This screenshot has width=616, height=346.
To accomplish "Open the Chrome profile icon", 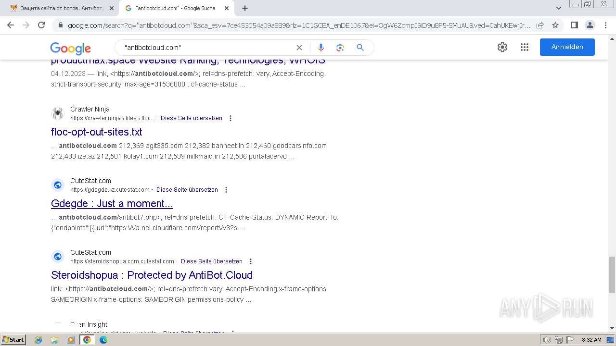I will point(590,25).
